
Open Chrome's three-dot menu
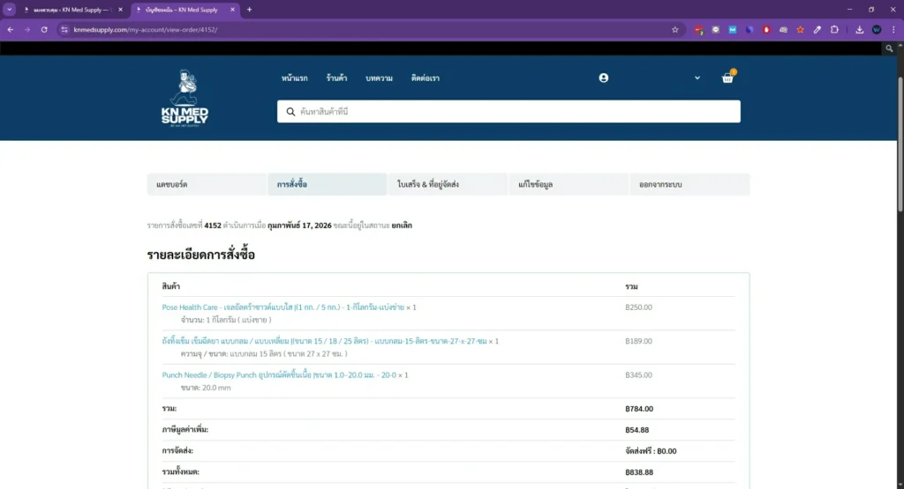[x=893, y=29]
